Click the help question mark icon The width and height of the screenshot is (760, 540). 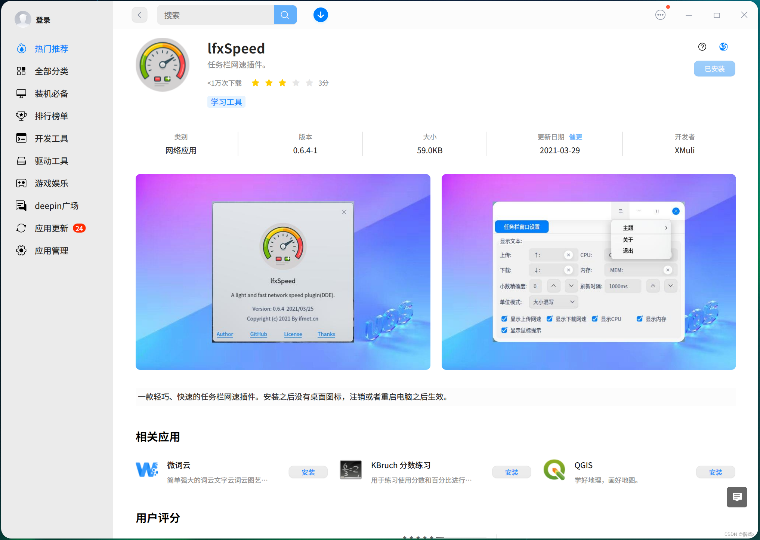click(x=702, y=47)
